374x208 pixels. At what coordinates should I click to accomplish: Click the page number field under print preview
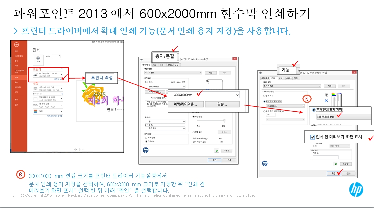pos(77,150)
